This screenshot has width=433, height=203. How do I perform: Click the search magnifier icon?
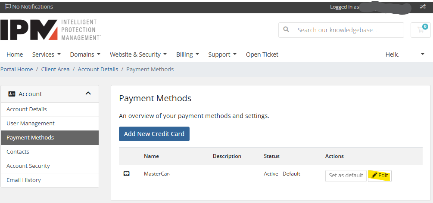[286, 30]
